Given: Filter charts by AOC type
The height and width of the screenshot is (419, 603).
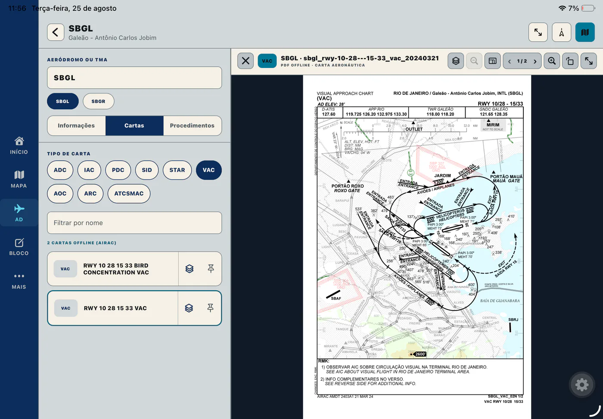Looking at the screenshot, I should coord(60,194).
